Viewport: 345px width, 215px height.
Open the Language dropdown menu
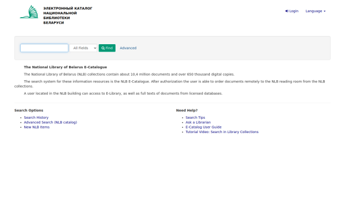(315, 11)
